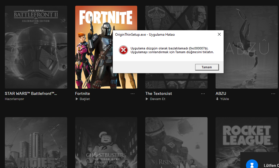Open the Ghostbusters The Video Game cover
Viewport: 279px width, 168px height.
tap(106, 143)
